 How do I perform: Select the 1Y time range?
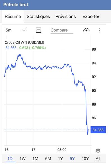coord(60,159)
